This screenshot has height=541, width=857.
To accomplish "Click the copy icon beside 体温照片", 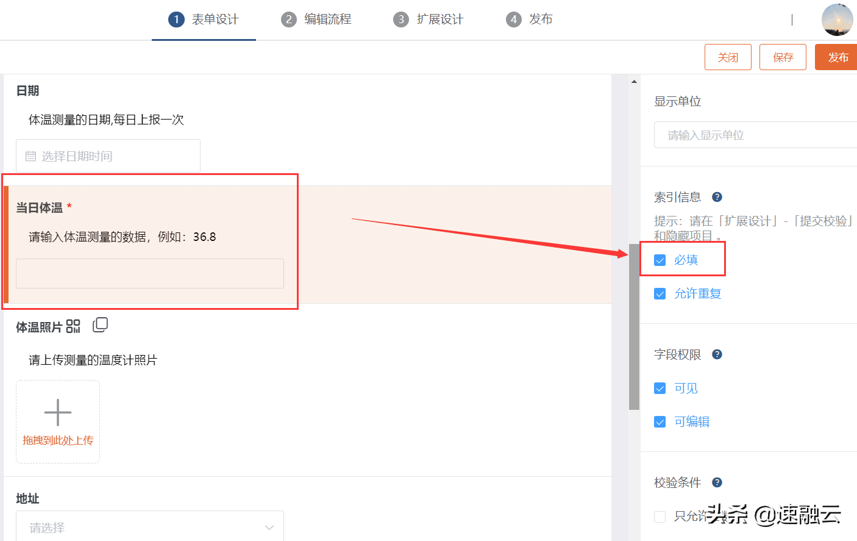I will click(x=100, y=325).
